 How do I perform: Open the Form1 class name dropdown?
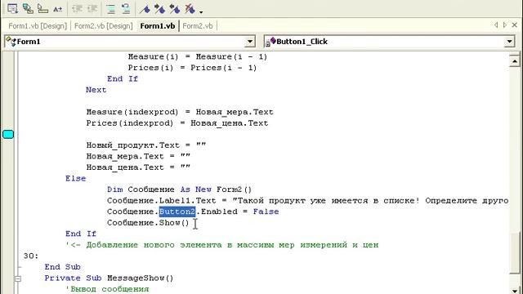(x=250, y=42)
